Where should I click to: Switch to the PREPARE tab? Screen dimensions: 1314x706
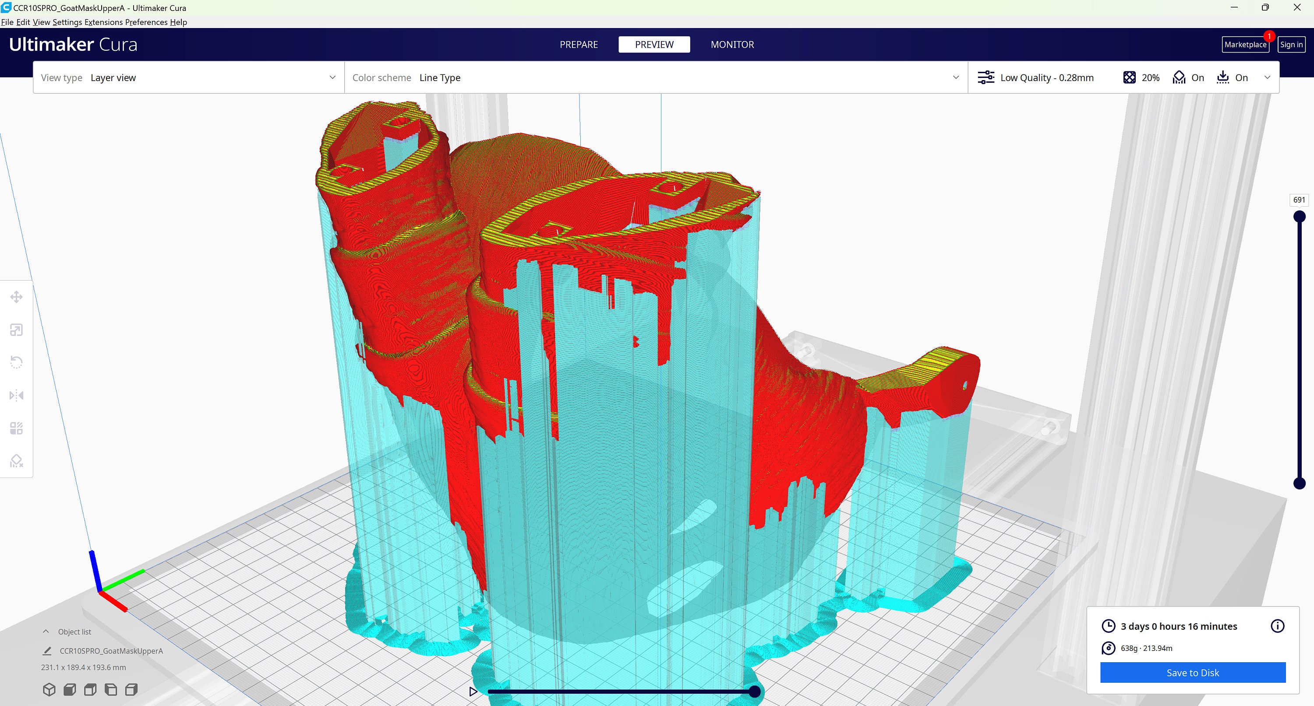pos(579,44)
